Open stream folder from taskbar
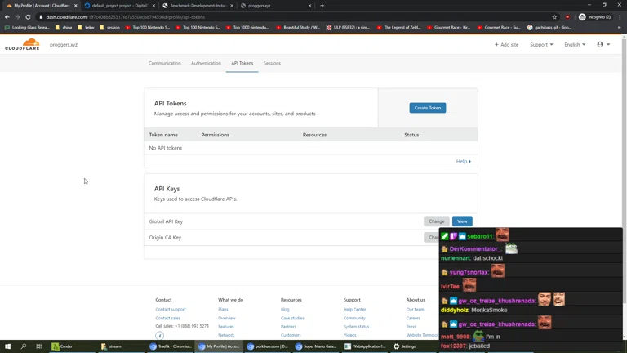This screenshot has width=627, height=353. coord(112,346)
